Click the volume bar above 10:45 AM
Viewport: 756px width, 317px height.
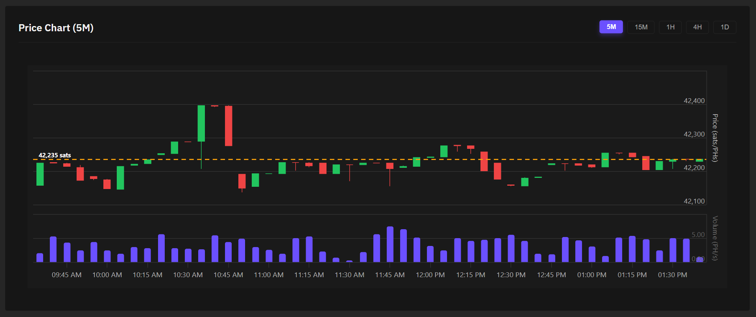tap(228, 252)
